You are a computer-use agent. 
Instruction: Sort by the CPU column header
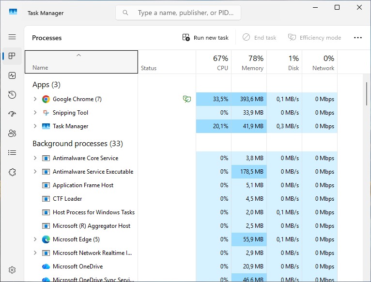coord(214,62)
